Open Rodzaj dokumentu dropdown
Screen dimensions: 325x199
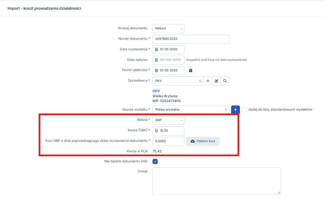pyautogui.click(x=168, y=28)
